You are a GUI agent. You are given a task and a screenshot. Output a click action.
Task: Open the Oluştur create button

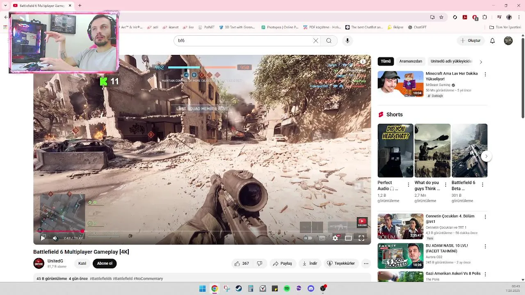[470, 41]
